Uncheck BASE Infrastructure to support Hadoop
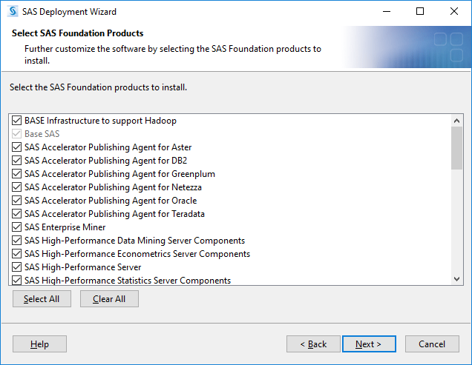The height and width of the screenshot is (365, 472). coord(16,121)
